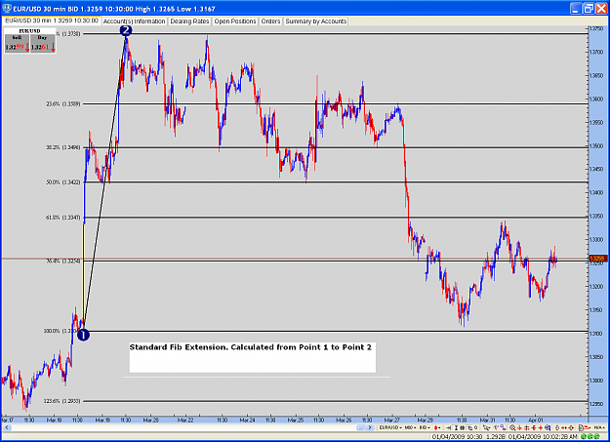Click the red and blue line drawing icon

click(x=496, y=427)
